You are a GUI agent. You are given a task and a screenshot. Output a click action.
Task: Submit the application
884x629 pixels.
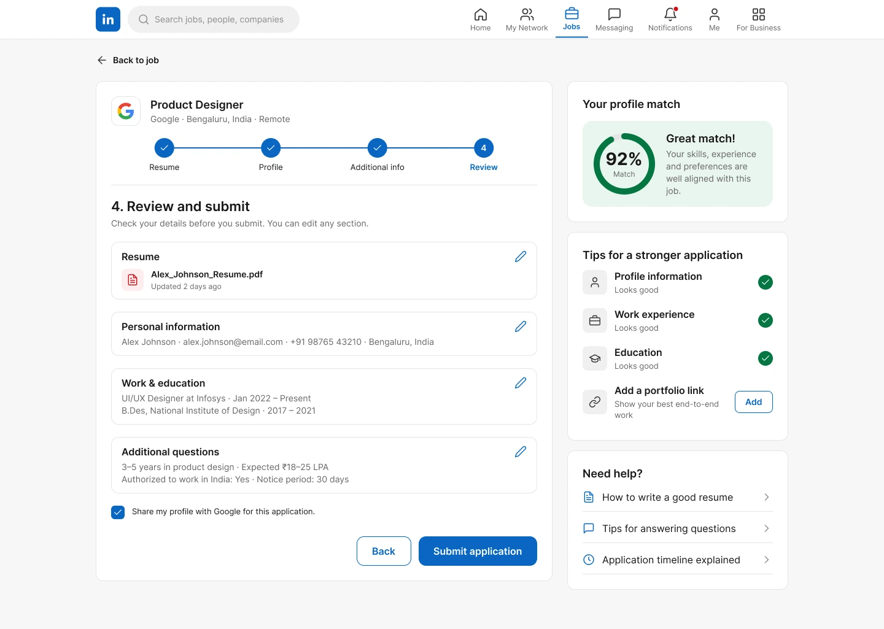(478, 551)
